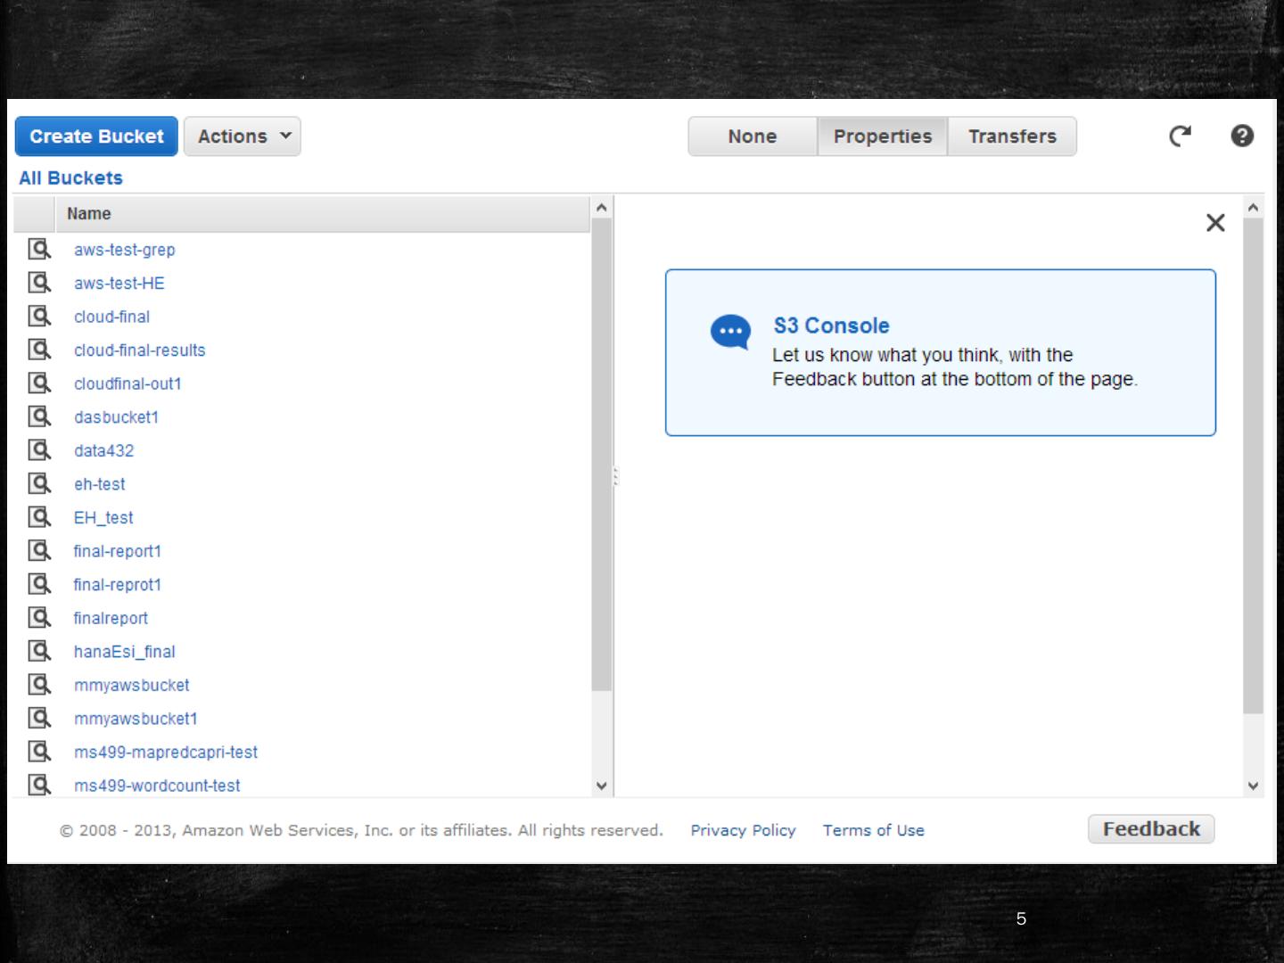Click the magnifier icon beside mmyawsbucket
Screen dimensions: 1284x963
click(39, 685)
